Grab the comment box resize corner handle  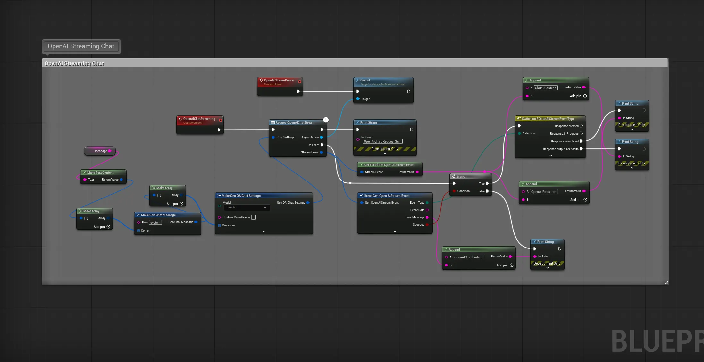pyautogui.click(x=666, y=282)
